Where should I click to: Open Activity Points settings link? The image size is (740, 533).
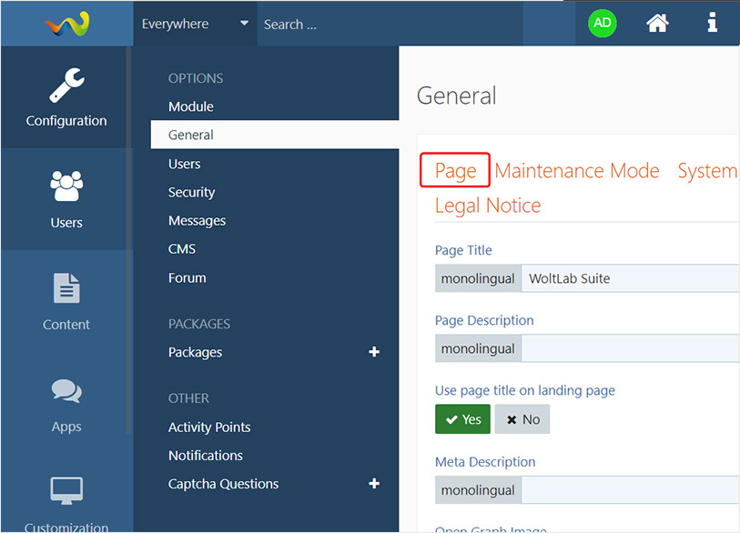coord(209,427)
